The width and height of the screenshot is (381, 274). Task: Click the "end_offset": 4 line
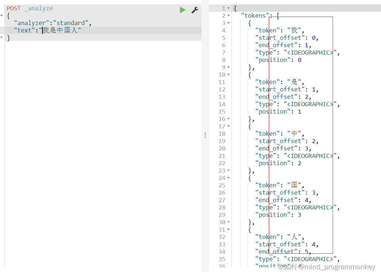pyautogui.click(x=283, y=200)
